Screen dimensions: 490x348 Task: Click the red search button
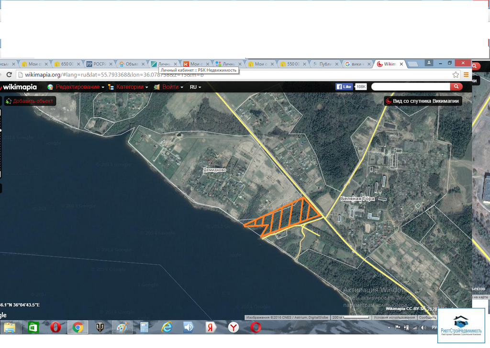coord(457,86)
